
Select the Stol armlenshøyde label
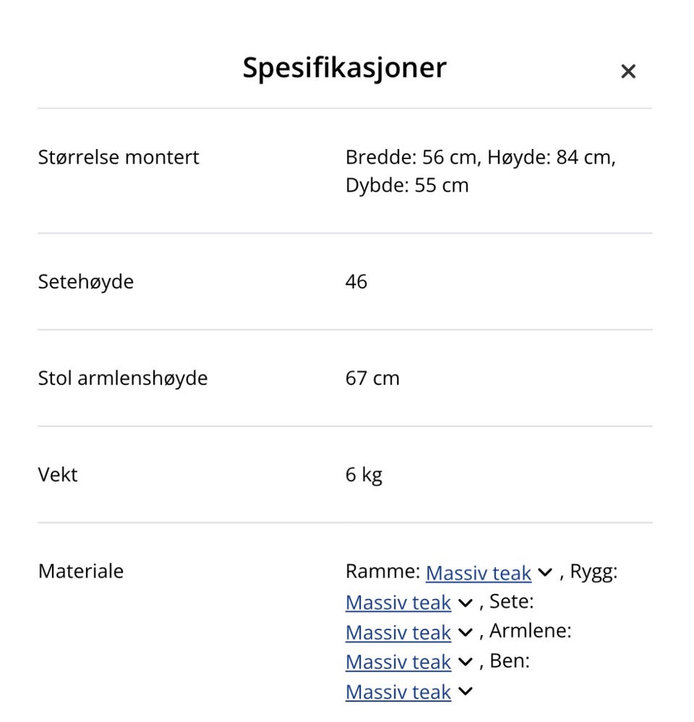tap(123, 378)
